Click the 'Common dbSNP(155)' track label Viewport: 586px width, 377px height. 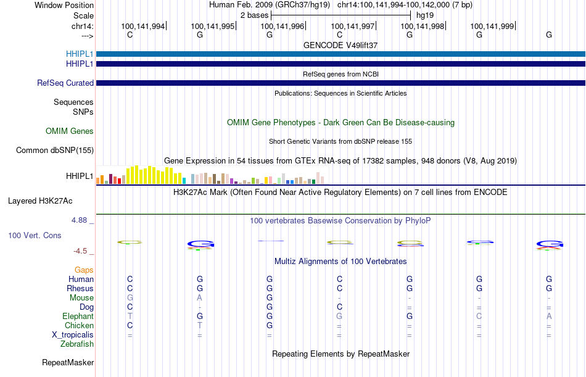coord(55,151)
